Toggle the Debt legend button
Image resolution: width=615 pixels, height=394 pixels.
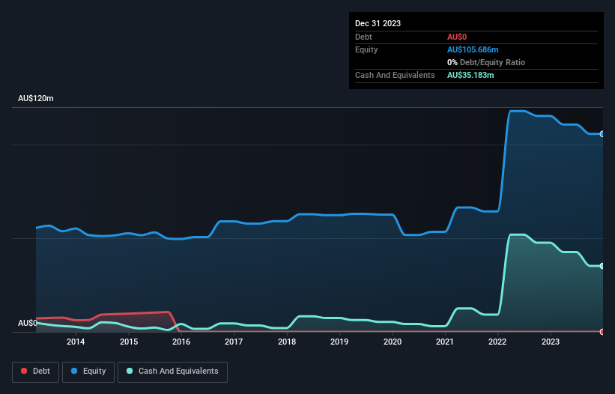36,372
